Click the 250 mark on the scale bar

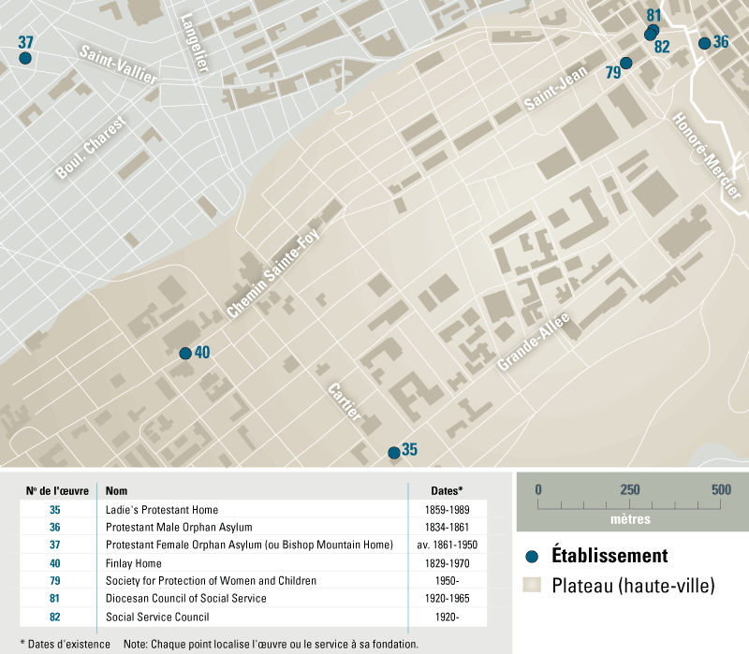tap(629, 490)
